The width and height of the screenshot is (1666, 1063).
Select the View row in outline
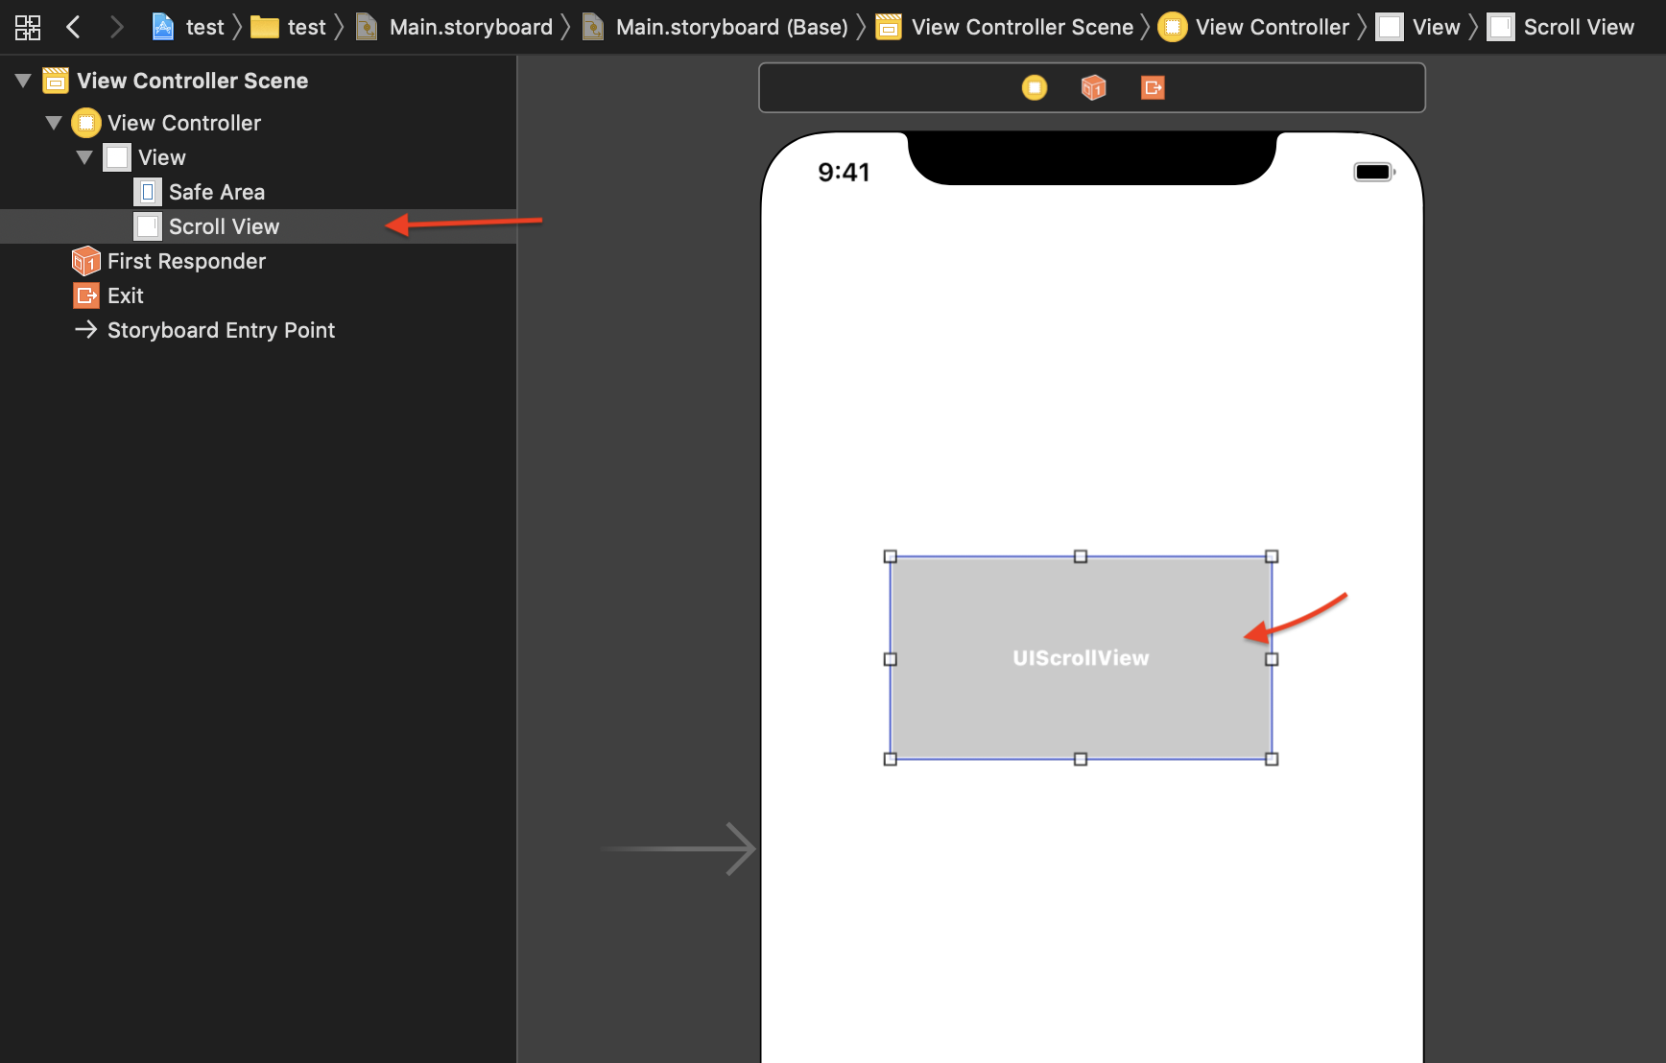coord(258,157)
